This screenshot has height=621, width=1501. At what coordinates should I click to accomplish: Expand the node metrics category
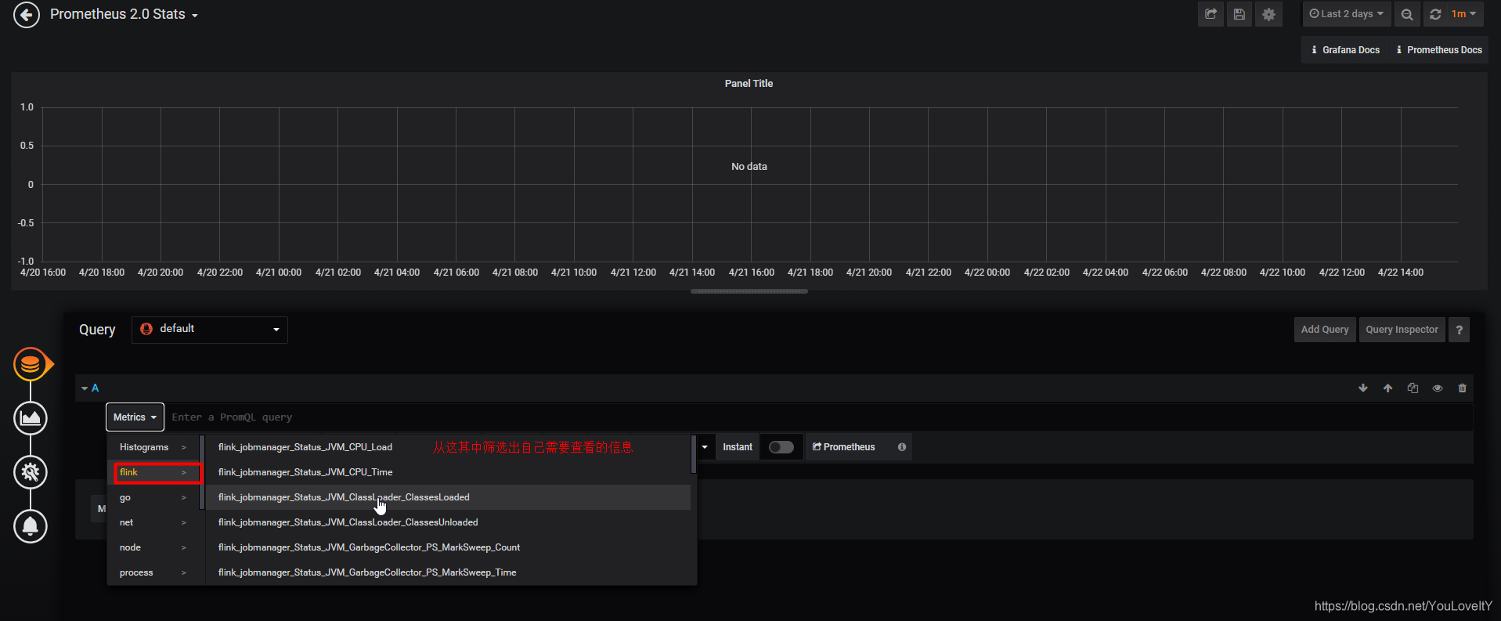click(x=153, y=547)
